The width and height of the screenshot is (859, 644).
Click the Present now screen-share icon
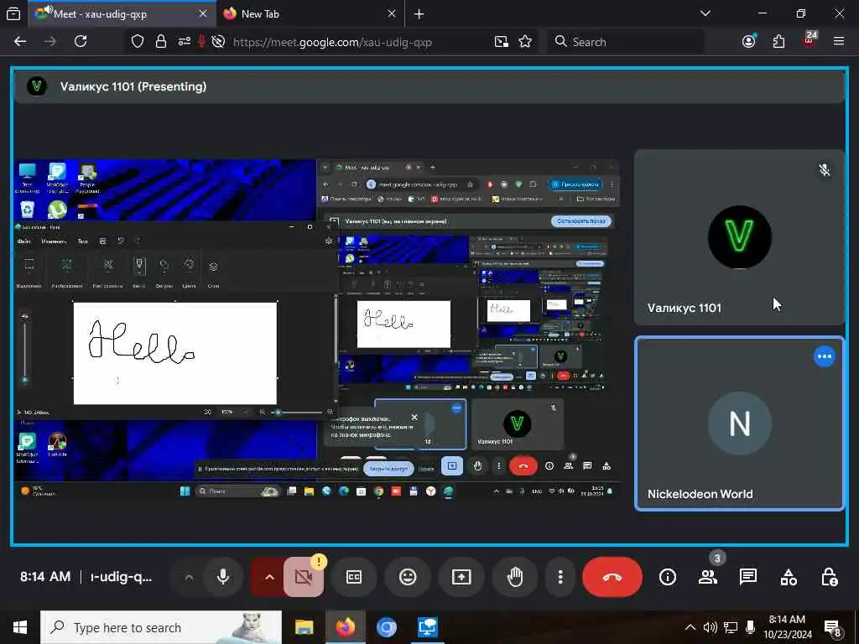[x=461, y=577]
